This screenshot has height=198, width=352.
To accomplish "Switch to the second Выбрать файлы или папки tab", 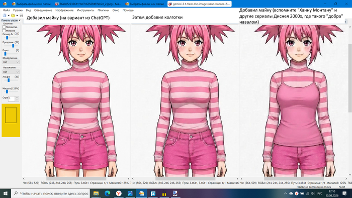I will [145, 4].
